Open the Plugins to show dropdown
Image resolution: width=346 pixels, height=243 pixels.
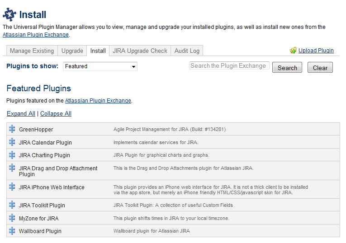[100, 66]
